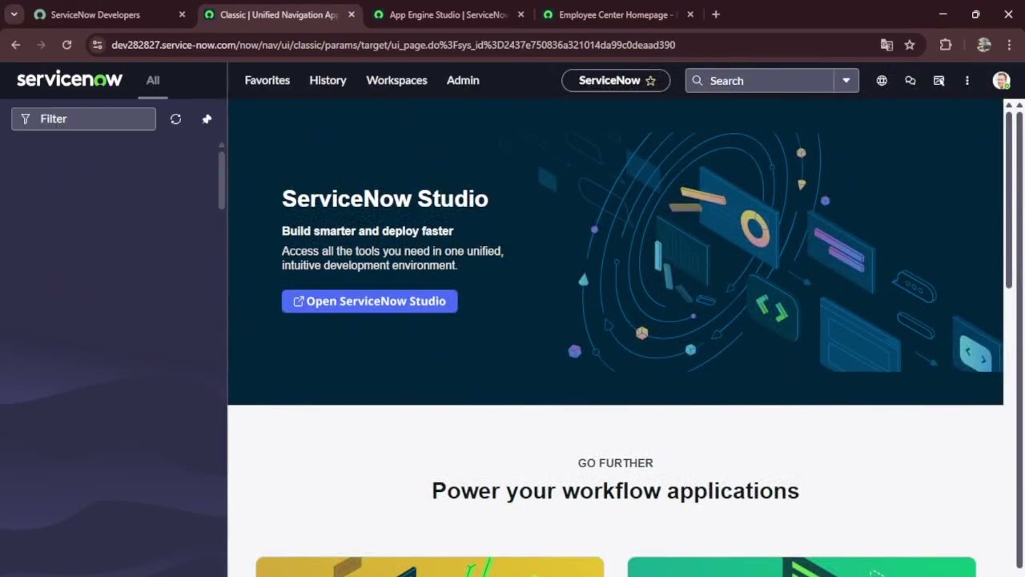Pin the All navigation menu
Viewport: 1025px width, 577px height.
point(207,119)
